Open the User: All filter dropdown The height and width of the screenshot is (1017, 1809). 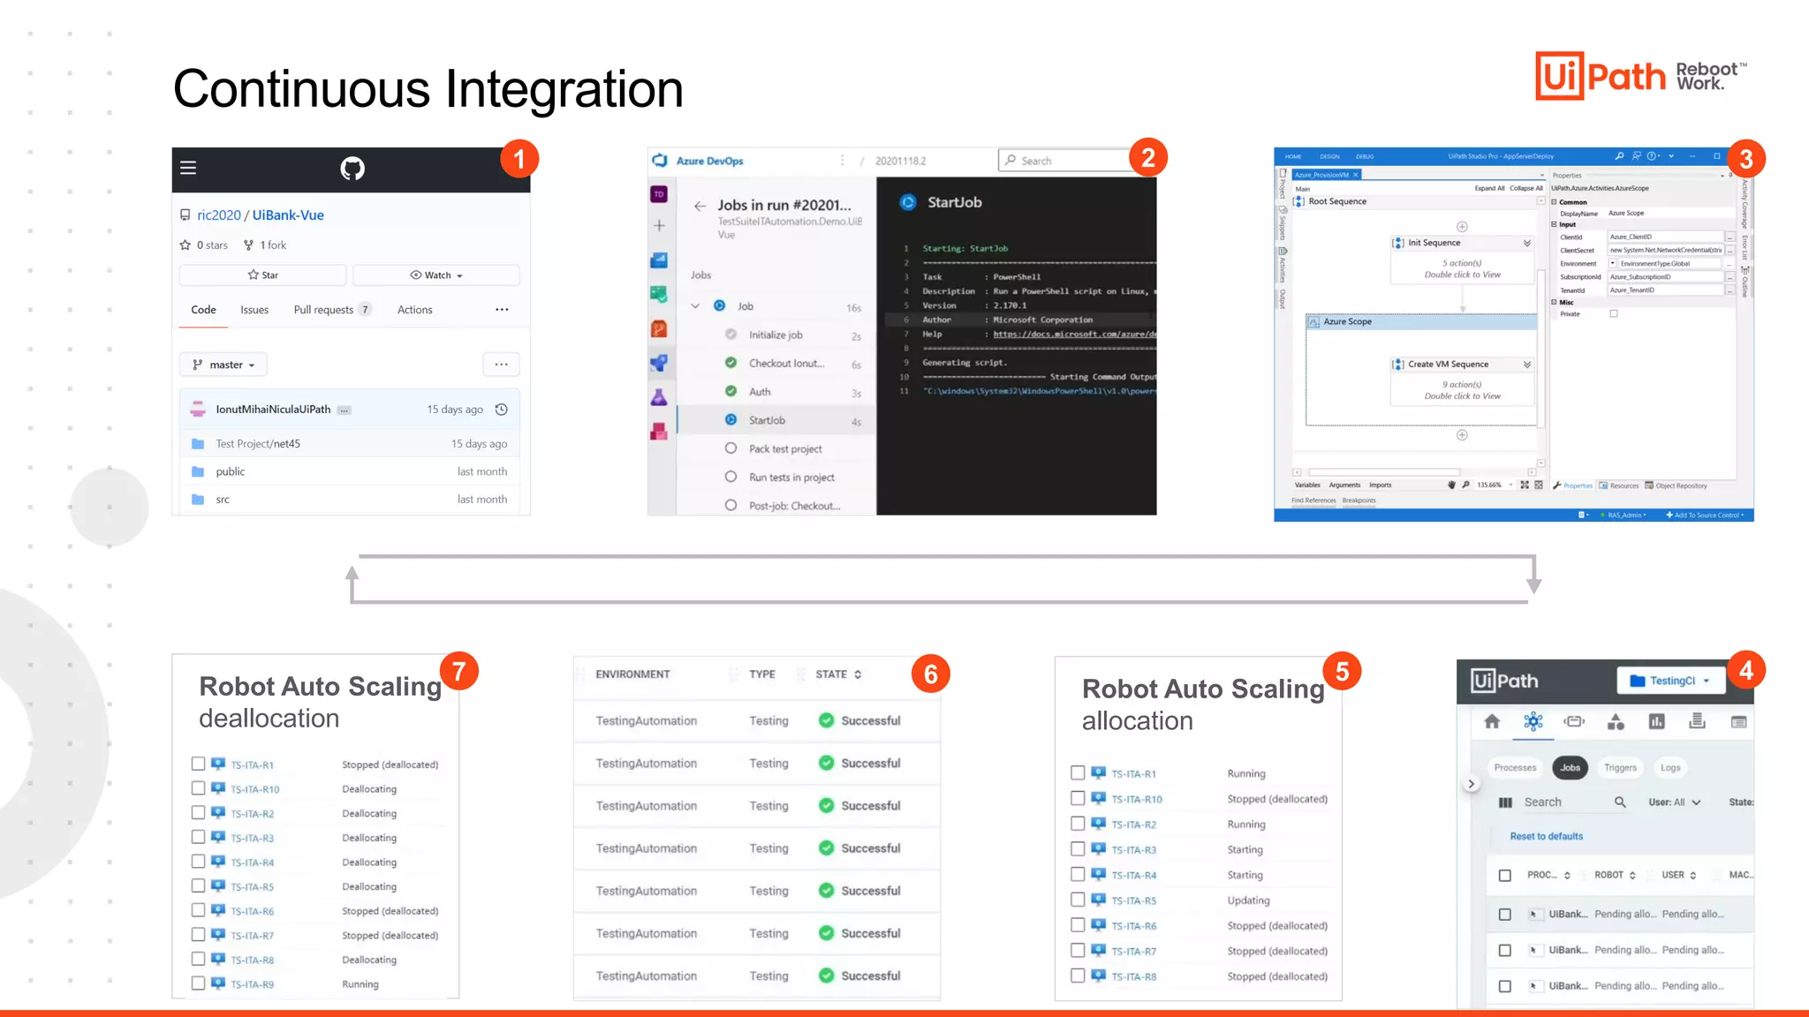(x=1674, y=802)
